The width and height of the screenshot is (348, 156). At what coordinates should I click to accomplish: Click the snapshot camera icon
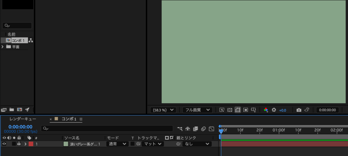(x=299, y=110)
